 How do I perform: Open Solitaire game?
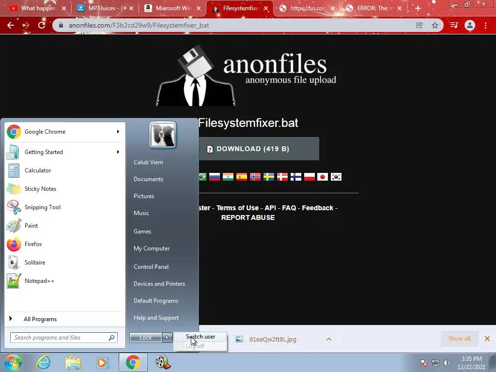click(x=65, y=262)
